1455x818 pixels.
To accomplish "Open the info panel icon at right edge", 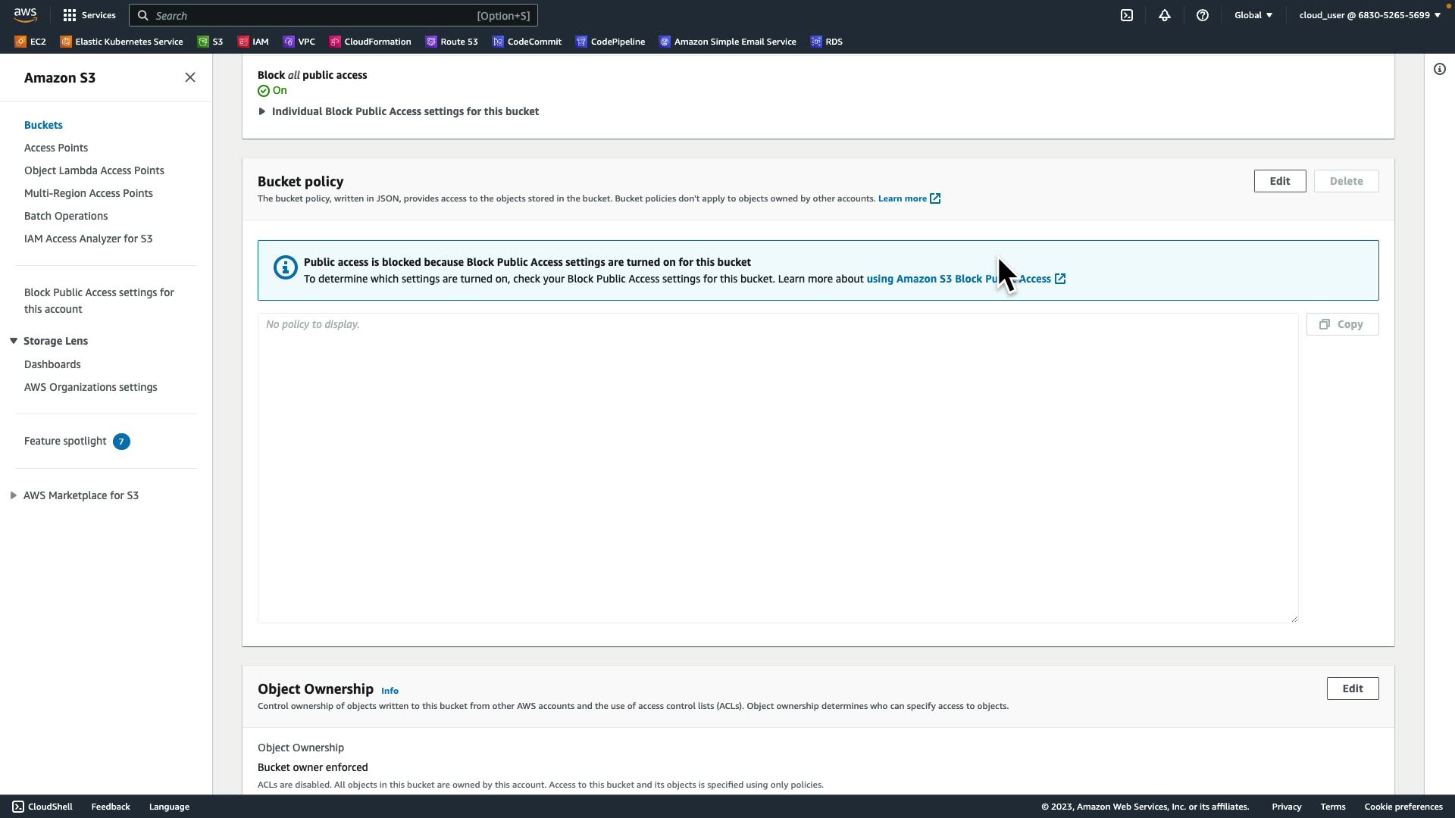I will pyautogui.click(x=1440, y=69).
